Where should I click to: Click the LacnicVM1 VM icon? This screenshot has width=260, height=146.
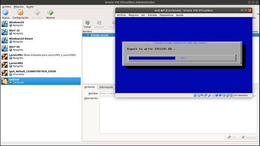(x=4, y=57)
